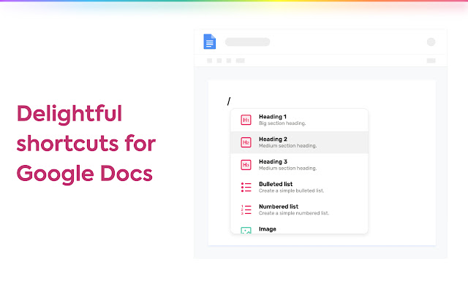Select the Bulleted list text label
Image resolution: width=468 pixels, height=292 pixels.
(x=276, y=184)
